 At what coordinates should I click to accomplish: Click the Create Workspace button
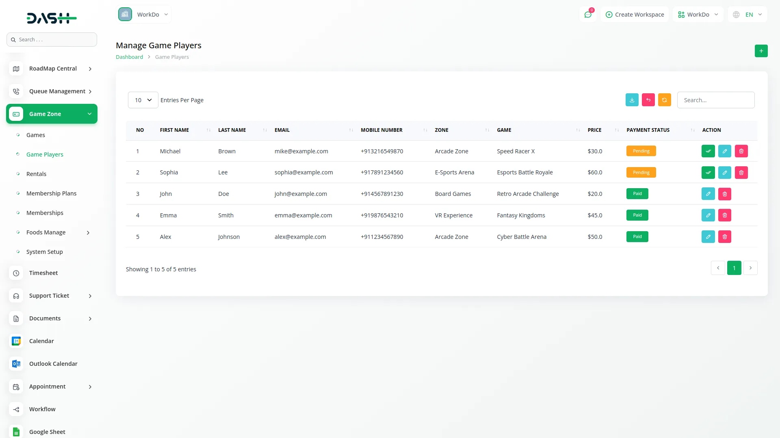click(x=635, y=15)
